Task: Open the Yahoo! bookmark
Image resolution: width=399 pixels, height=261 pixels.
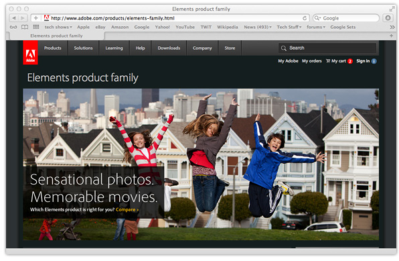Action: point(163,27)
